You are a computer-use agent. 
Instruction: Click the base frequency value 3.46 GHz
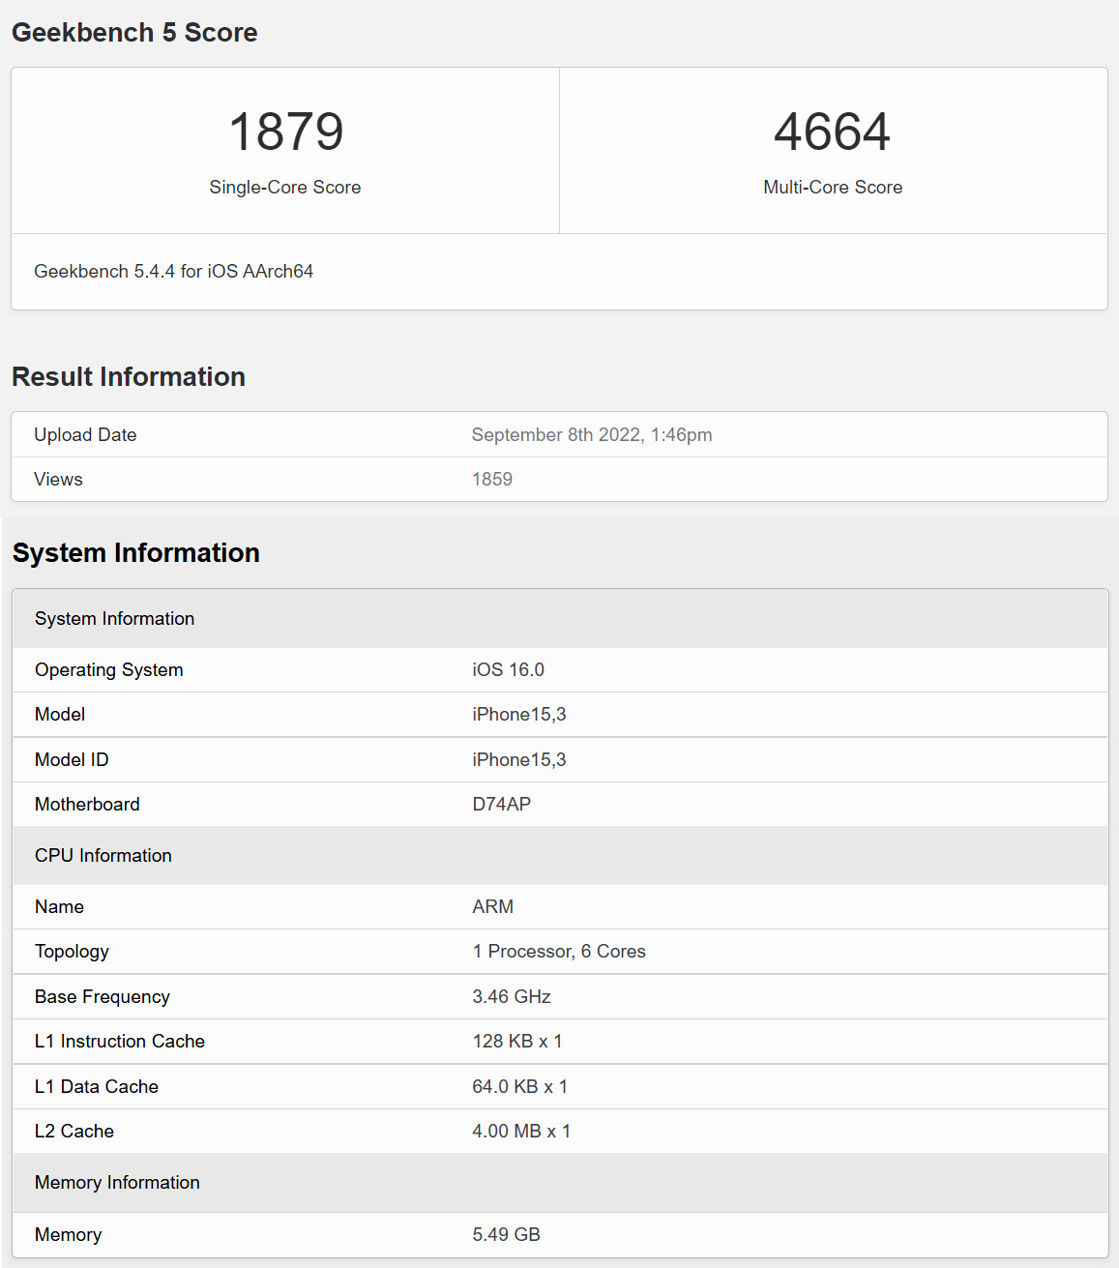coord(511,997)
